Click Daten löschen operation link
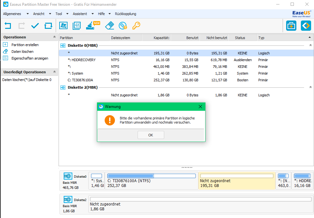314x218 pixels. [x=22, y=52]
